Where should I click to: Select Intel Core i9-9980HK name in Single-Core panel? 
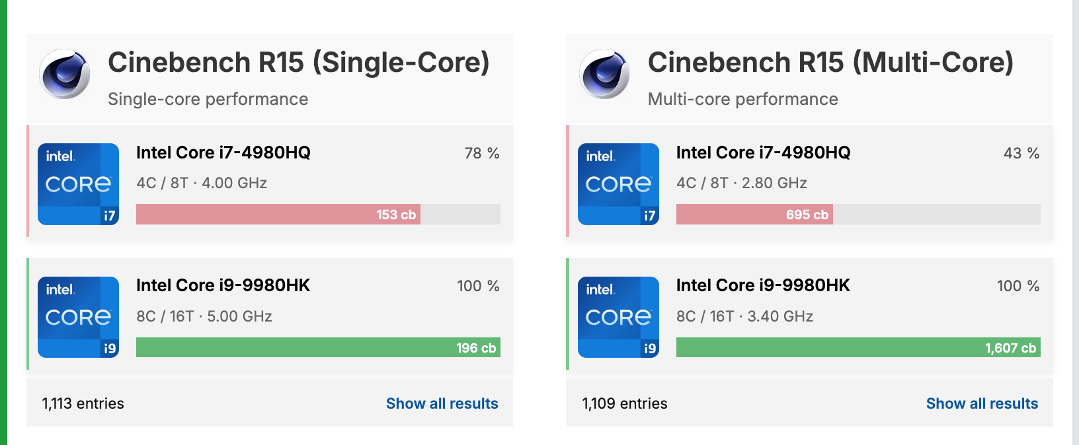(223, 286)
